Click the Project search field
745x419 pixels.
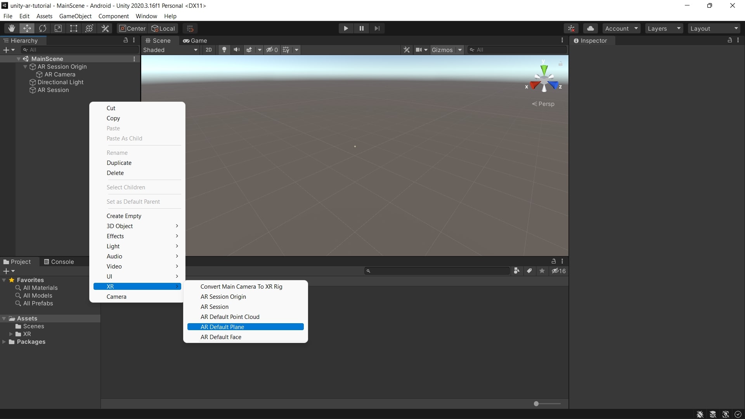[x=437, y=271]
